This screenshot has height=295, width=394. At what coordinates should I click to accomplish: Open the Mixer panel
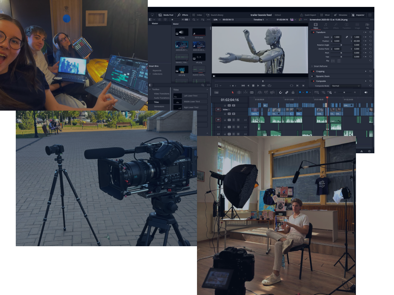click(x=325, y=15)
